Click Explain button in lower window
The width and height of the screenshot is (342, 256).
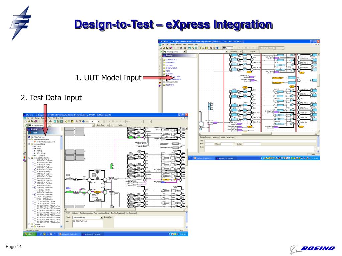[x=120, y=125]
